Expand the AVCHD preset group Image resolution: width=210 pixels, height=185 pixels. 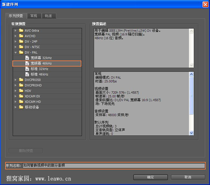pyautogui.click(x=15, y=36)
